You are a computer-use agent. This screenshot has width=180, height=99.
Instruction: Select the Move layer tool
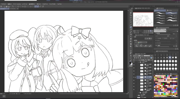pyautogui.click(x=131, y=17)
